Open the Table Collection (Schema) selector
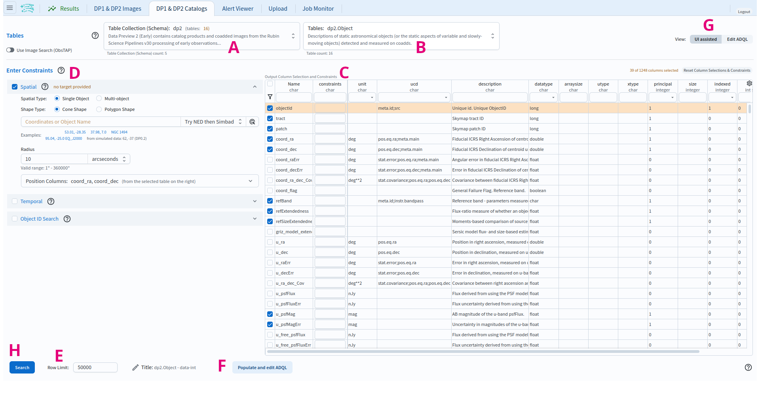Image resolution: width=760 pixels, height=404 pixels. [x=202, y=36]
